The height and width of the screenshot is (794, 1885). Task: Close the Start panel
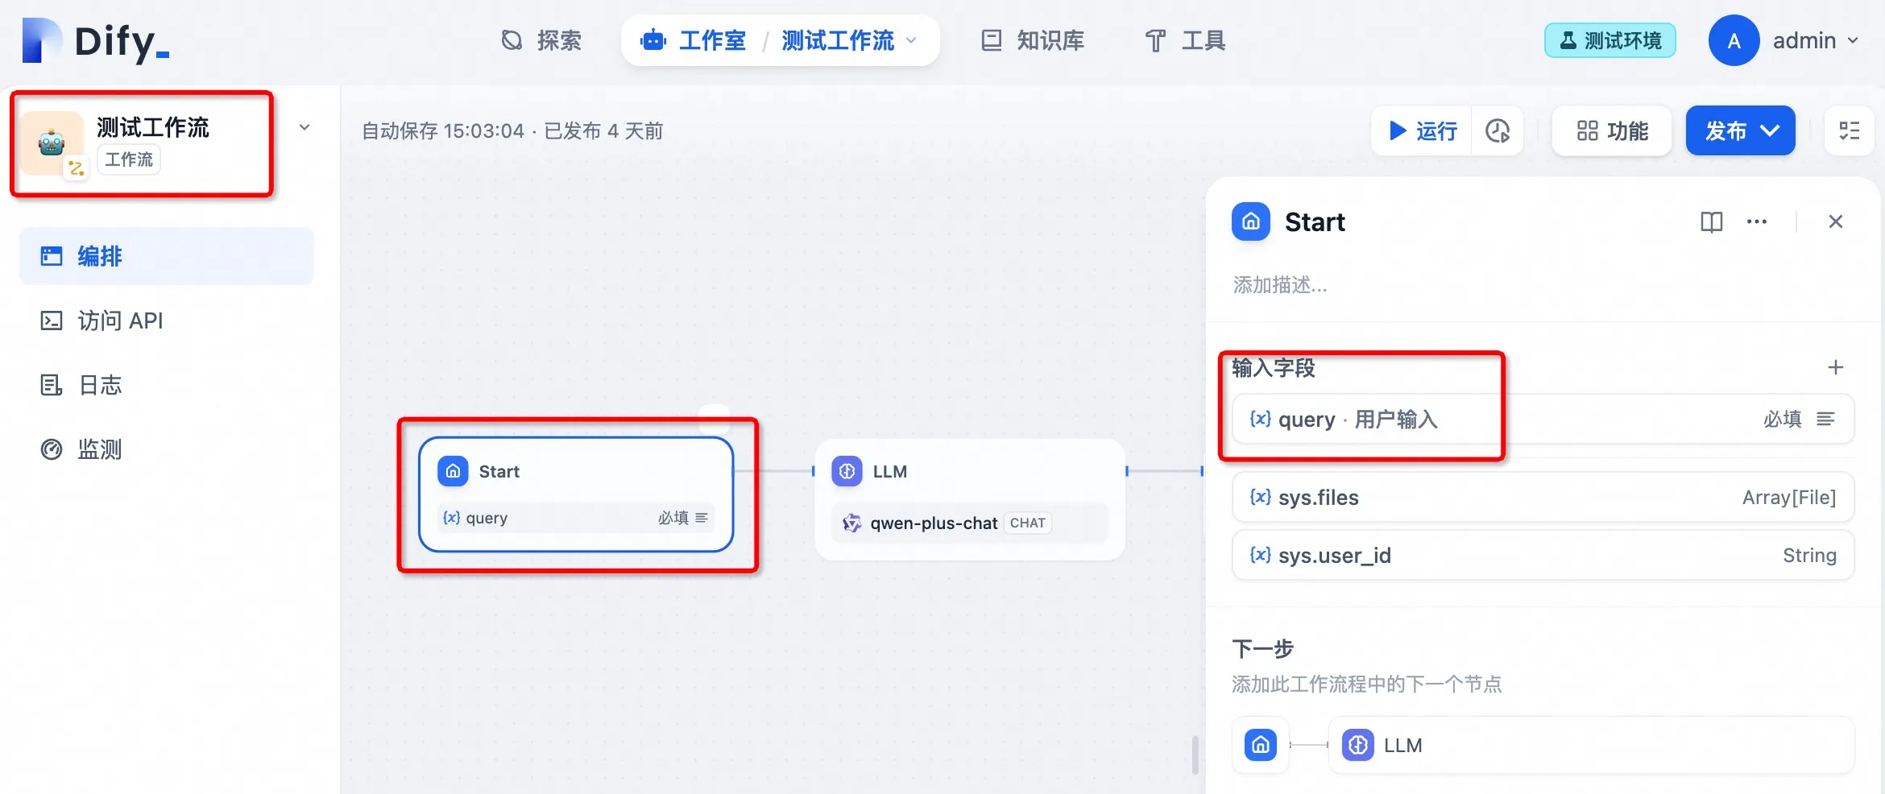[1835, 221]
